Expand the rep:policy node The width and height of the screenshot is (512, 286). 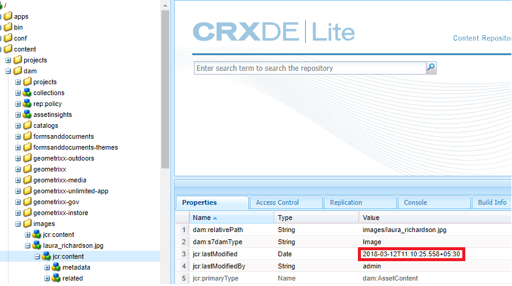[18, 104]
